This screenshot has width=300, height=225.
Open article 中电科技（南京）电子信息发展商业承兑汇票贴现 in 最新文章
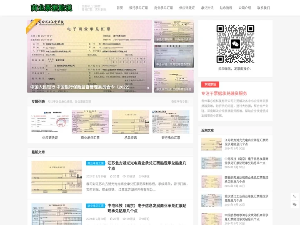[x=147, y=208]
